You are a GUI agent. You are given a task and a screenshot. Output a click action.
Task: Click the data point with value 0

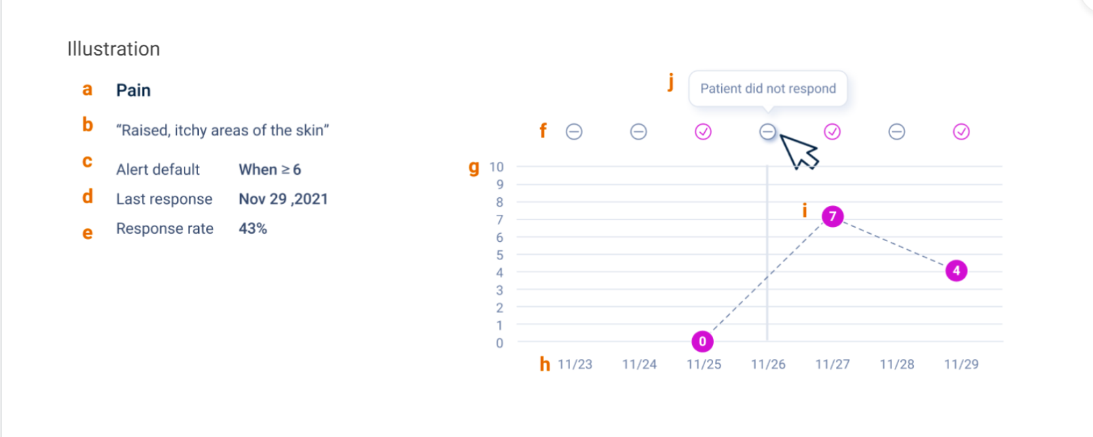click(x=702, y=341)
